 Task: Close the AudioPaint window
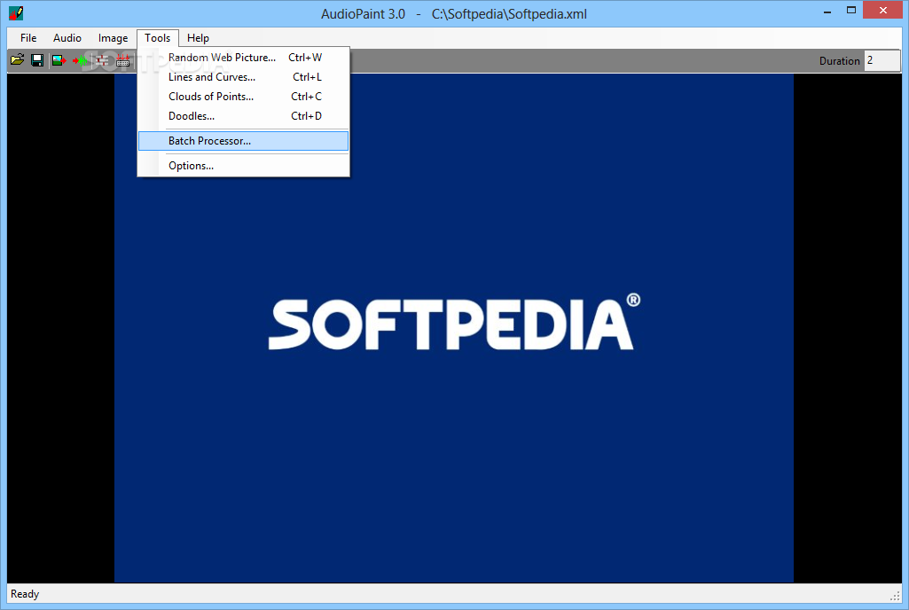883,11
